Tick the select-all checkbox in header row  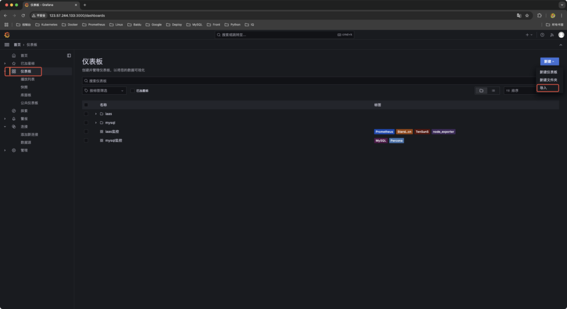click(x=86, y=105)
